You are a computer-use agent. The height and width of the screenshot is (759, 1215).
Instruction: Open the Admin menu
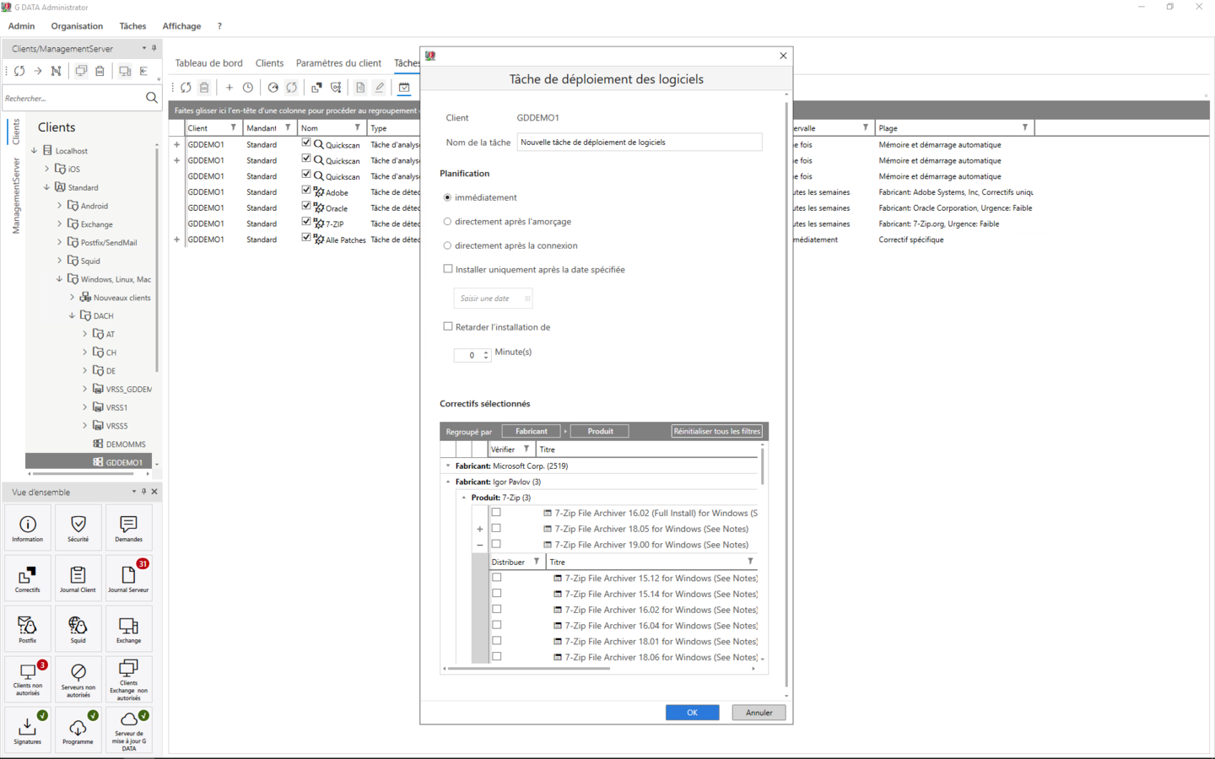click(21, 26)
